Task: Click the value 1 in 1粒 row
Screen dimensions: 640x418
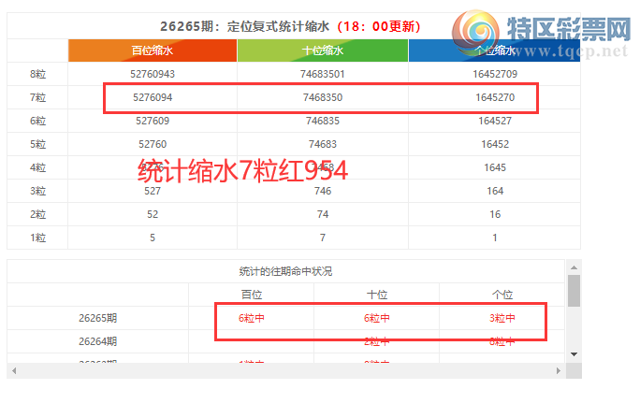Action: [x=495, y=238]
